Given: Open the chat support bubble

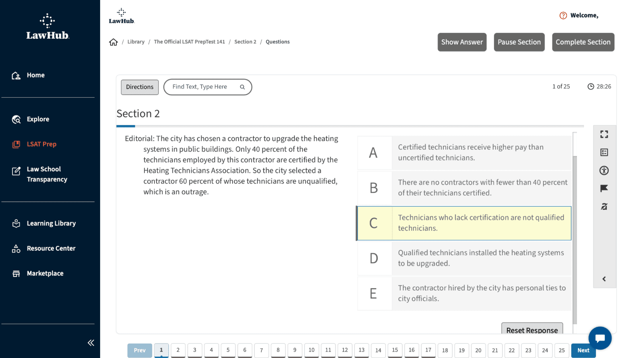Looking at the screenshot, I should (x=600, y=338).
